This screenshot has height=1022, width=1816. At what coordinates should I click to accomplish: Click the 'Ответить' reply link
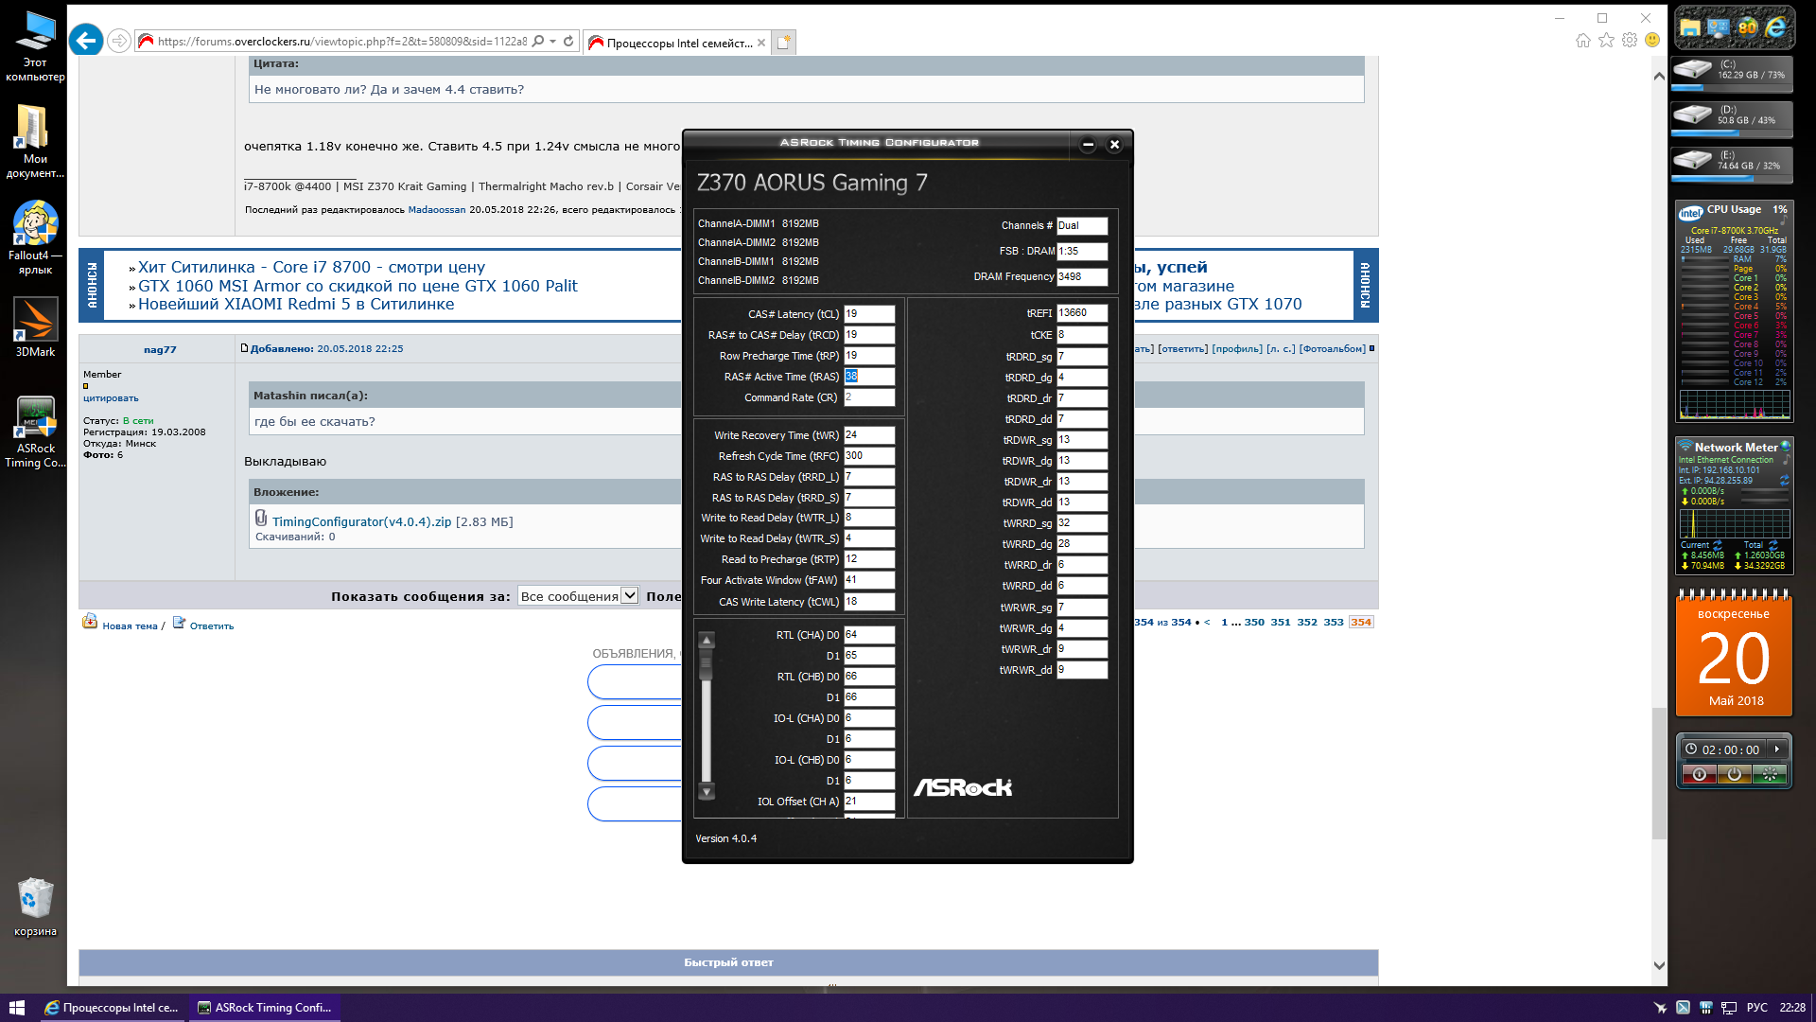(x=211, y=626)
